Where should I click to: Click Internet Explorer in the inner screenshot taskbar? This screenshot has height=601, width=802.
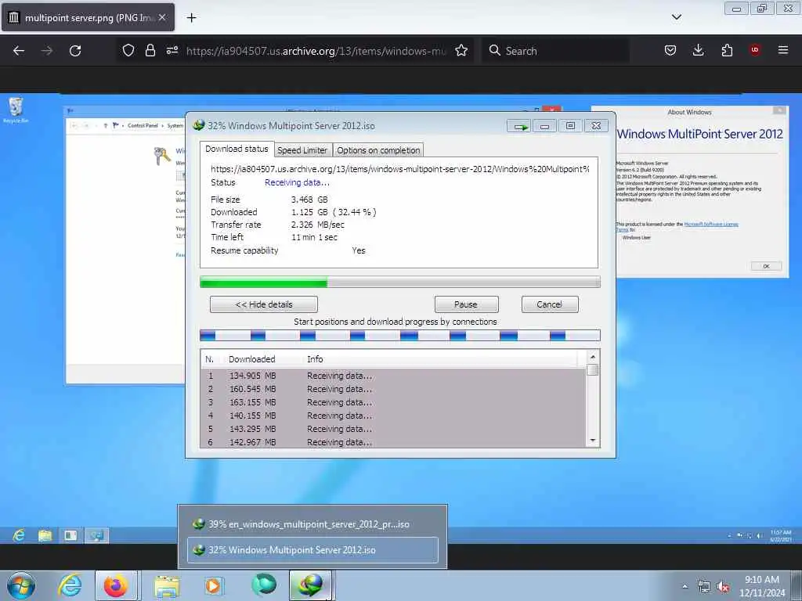pos(19,535)
